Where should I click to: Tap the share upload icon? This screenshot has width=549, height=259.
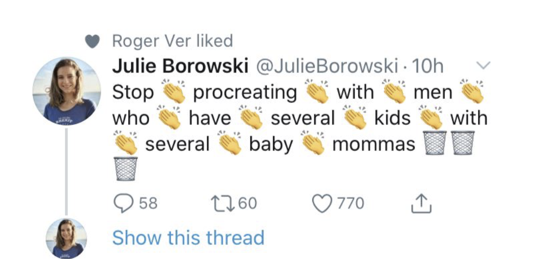(x=419, y=203)
